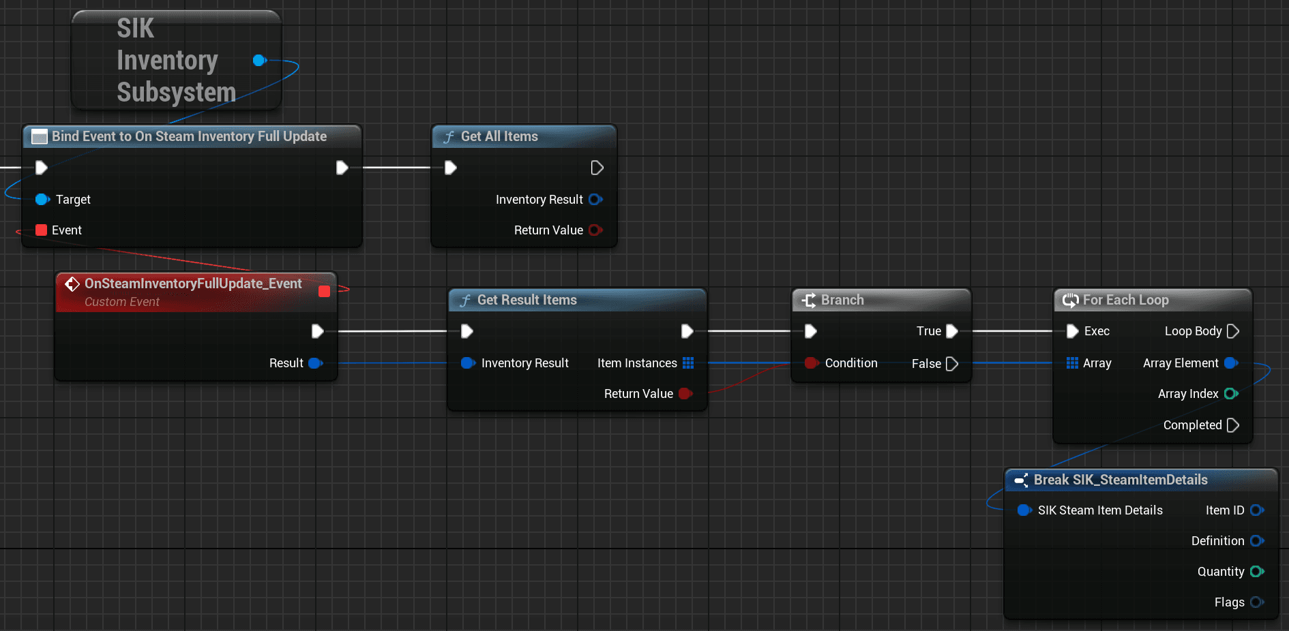Click Return Value pin on Get Result Items

coord(685,393)
